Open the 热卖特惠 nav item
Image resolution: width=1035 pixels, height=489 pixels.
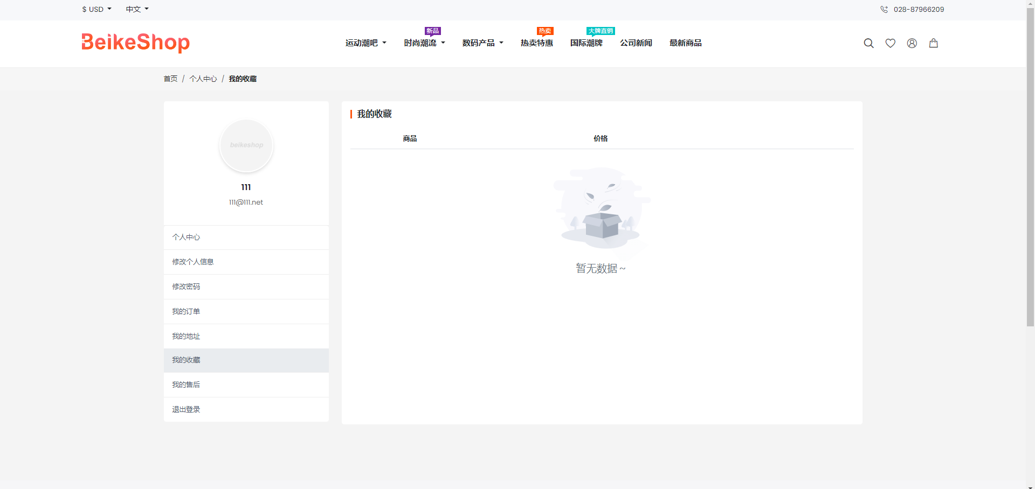coord(536,43)
